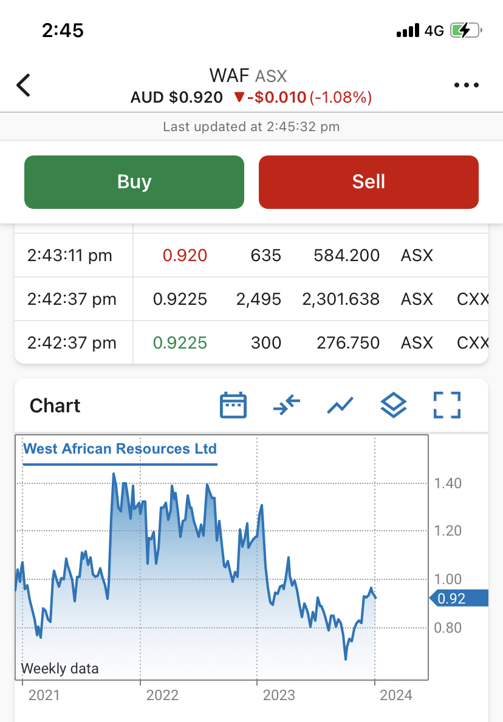This screenshot has width=503, height=722.
Task: Change chart type with line icon
Action: click(340, 405)
